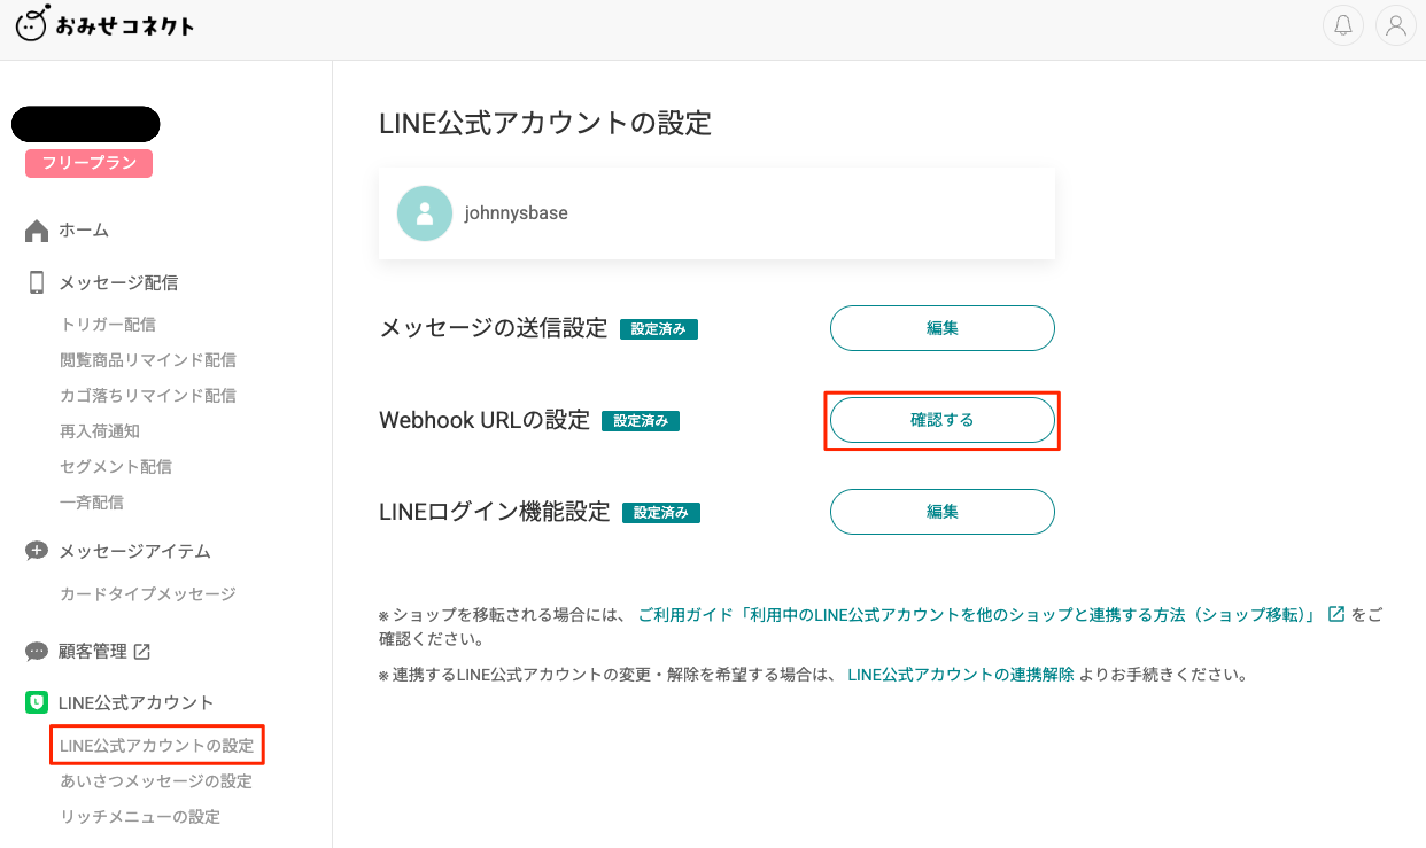Open the notification bell icon
This screenshot has height=848, width=1426.
(1343, 25)
